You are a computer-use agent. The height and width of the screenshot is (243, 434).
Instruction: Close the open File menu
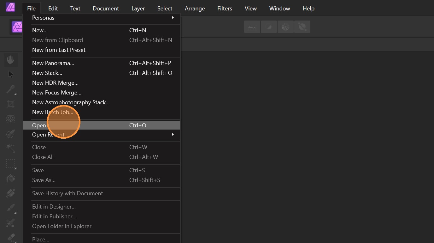[31, 9]
